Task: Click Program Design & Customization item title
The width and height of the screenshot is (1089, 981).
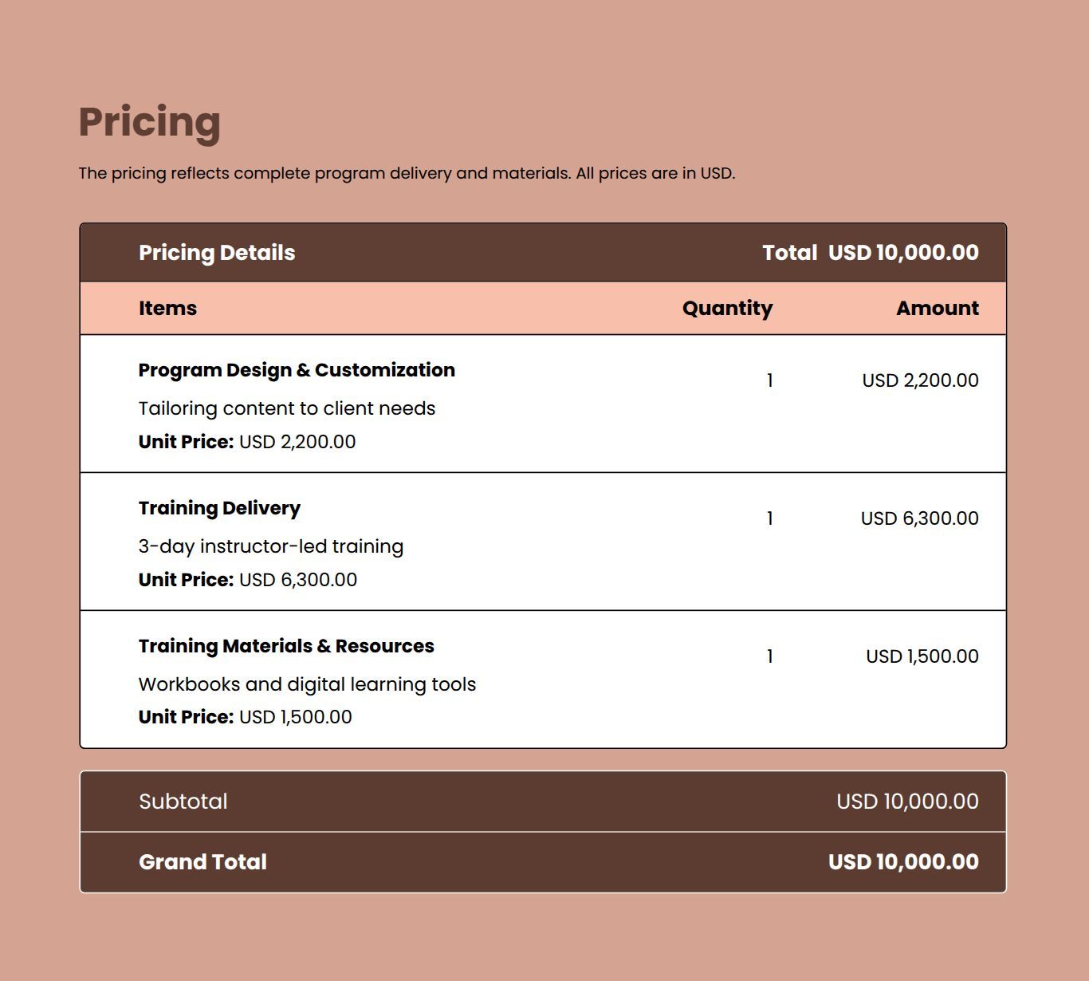Action: tap(297, 370)
